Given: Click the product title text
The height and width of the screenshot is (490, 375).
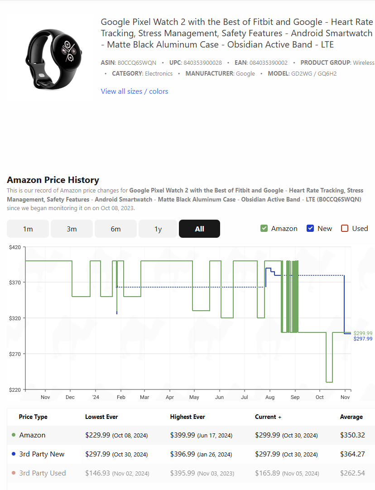Looking at the screenshot, I should coord(237,33).
